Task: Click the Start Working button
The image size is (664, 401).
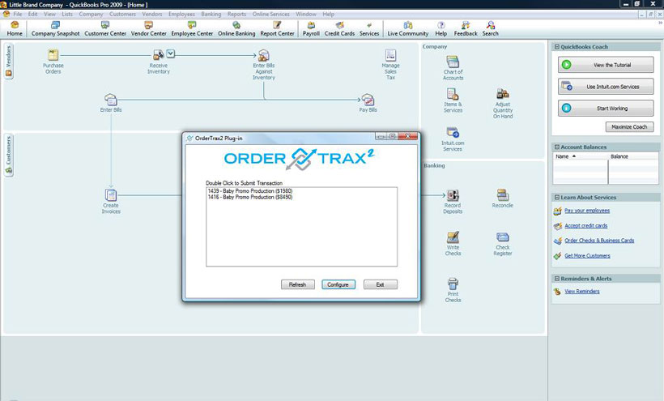Action: (606, 108)
